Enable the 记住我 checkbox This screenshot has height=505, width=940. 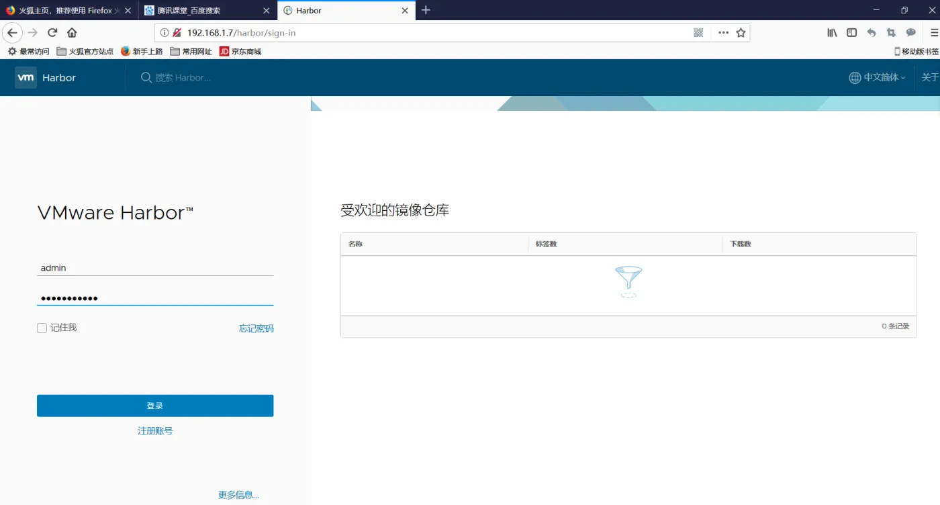(42, 328)
